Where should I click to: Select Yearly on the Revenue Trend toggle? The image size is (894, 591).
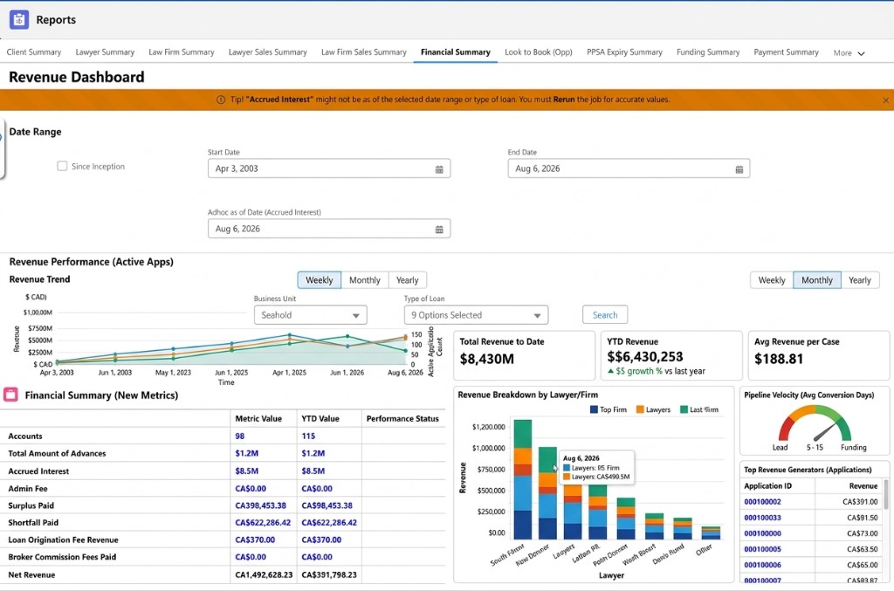point(407,280)
